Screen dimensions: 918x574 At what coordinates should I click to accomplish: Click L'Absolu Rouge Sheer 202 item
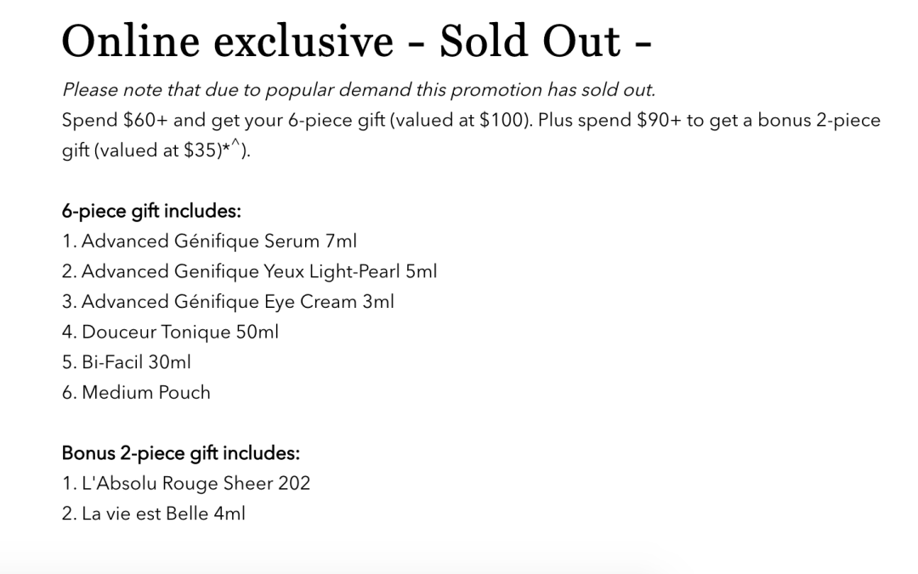(186, 483)
